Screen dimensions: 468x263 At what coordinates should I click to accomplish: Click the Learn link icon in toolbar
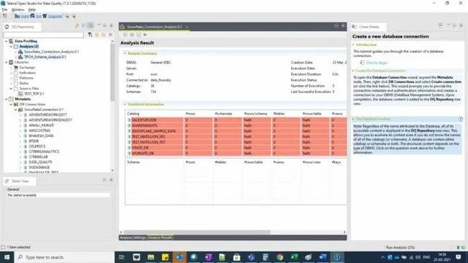point(17,16)
